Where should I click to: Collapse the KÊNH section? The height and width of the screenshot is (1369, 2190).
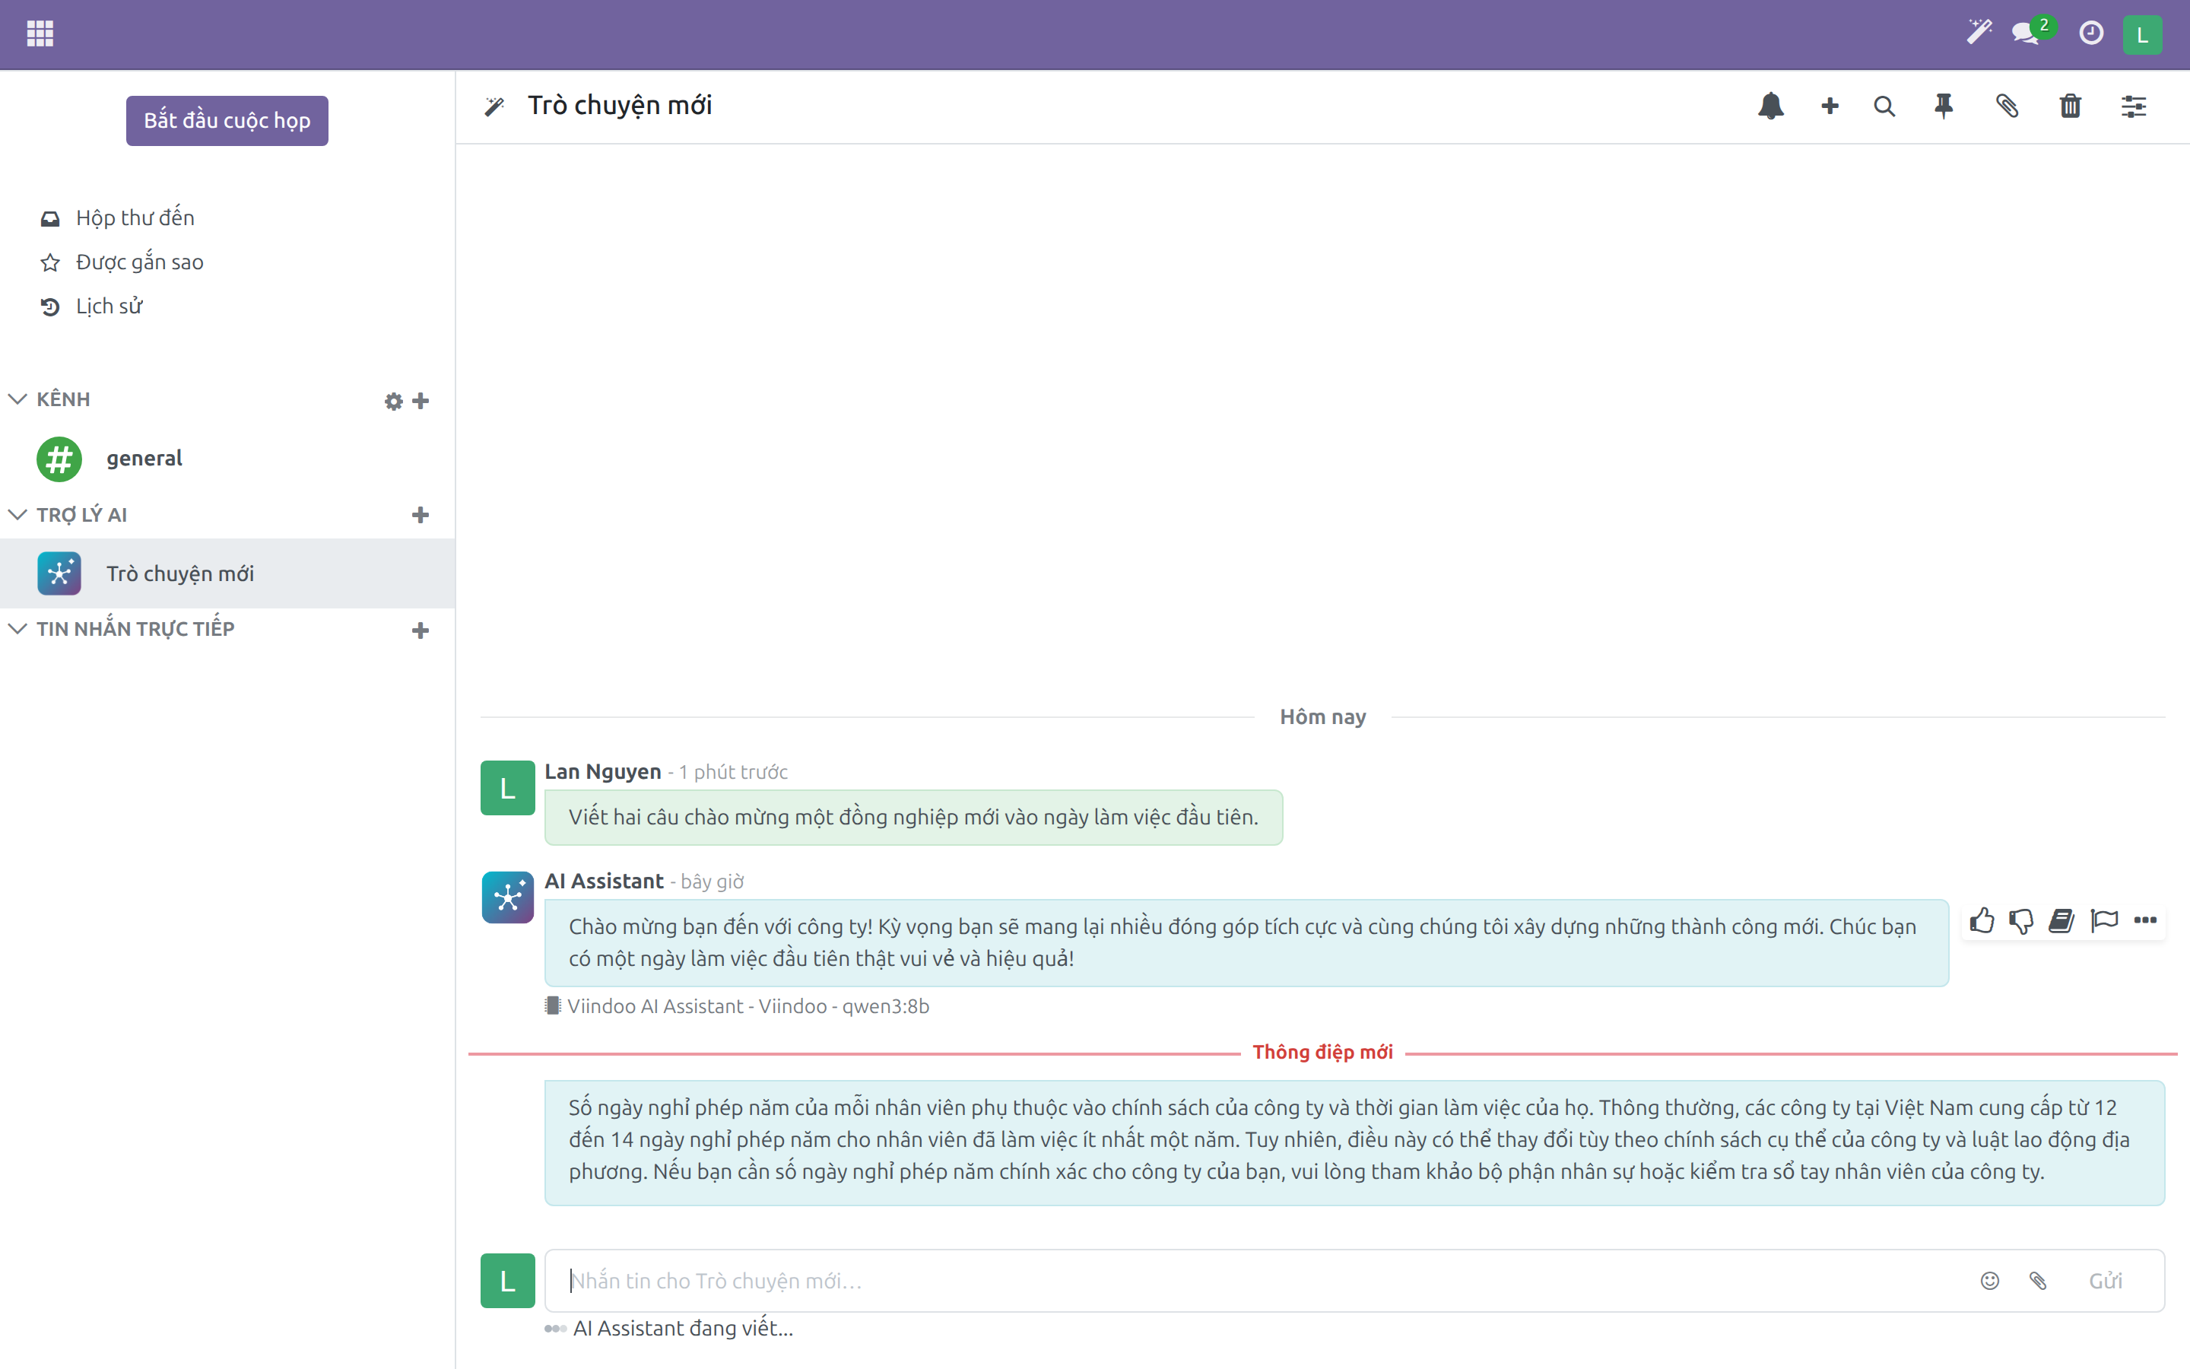point(17,399)
